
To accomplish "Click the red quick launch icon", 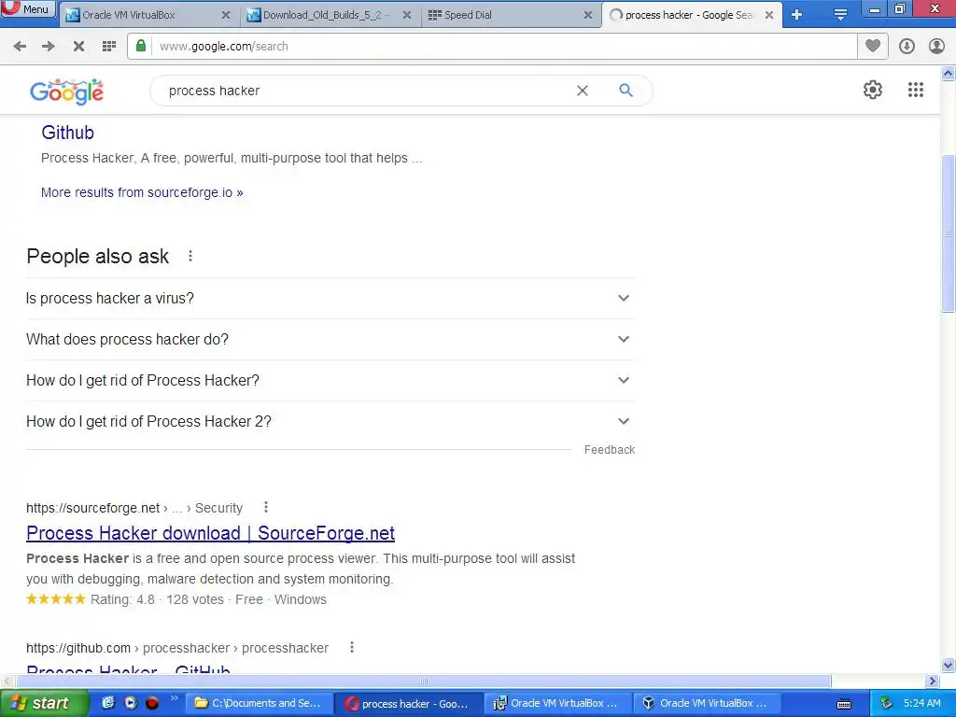I will (x=152, y=703).
